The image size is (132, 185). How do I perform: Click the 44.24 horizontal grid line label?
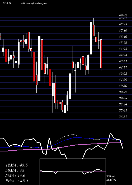point(123,55)
